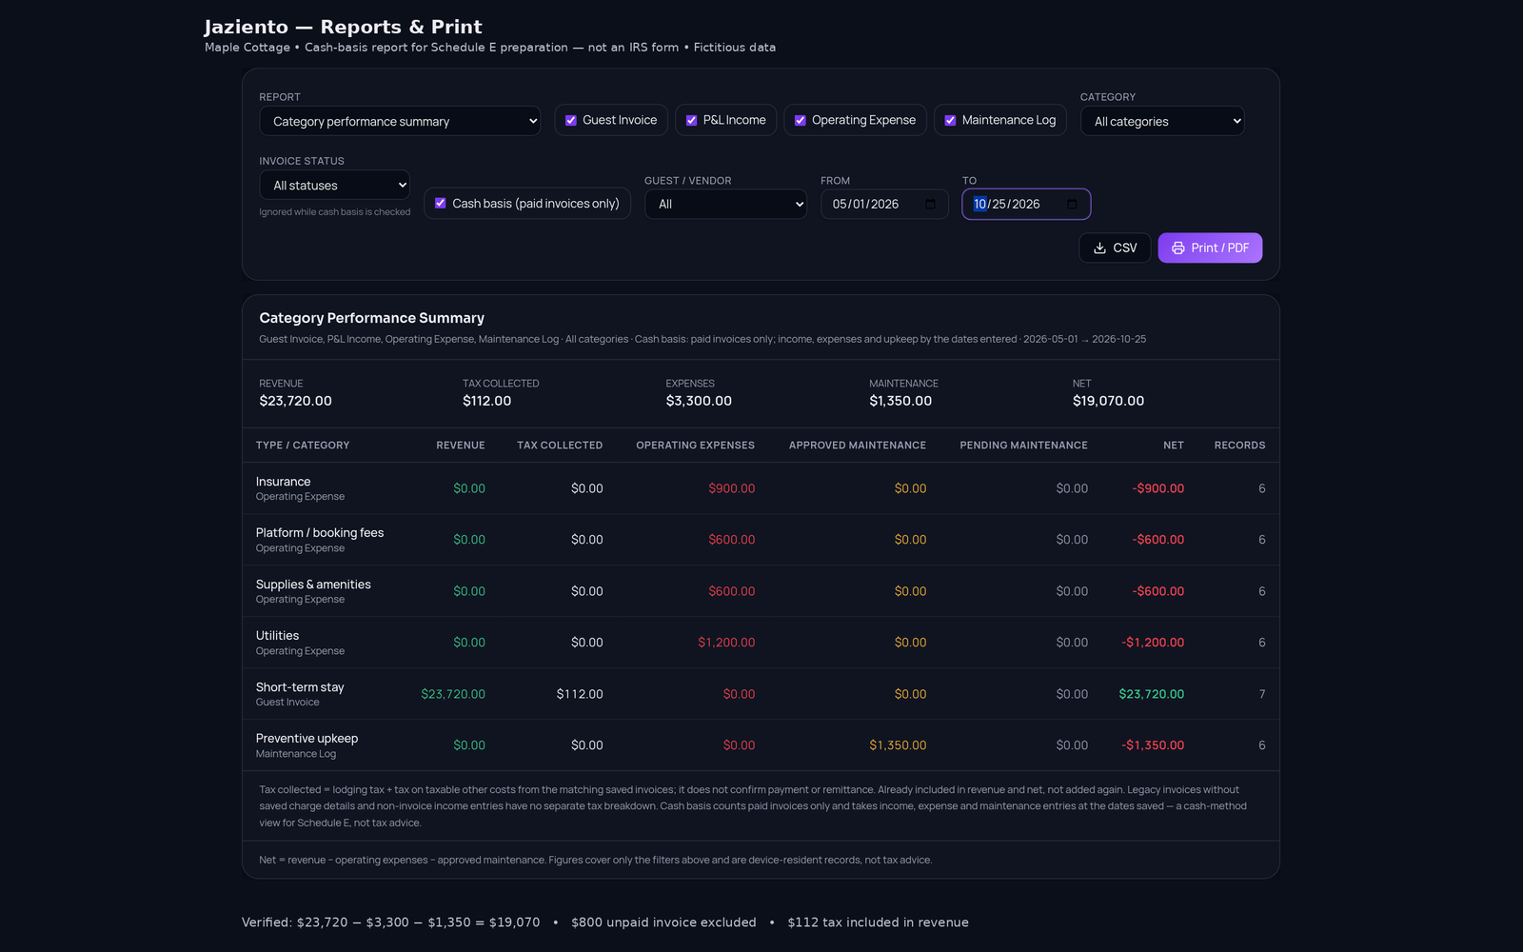Toggle P&L Income checkbox

point(692,120)
